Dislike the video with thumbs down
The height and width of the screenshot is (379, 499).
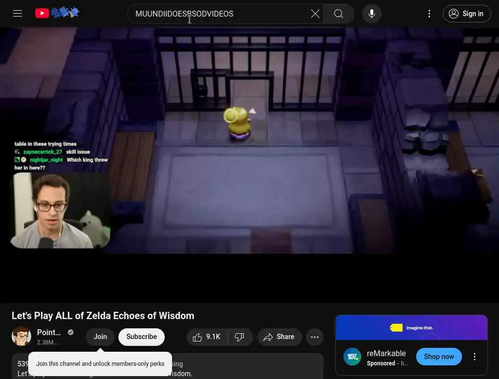240,337
